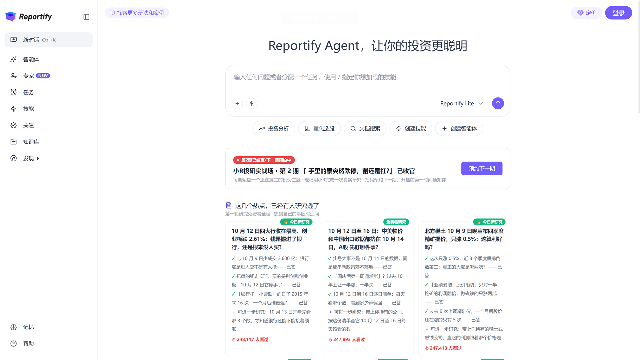Open the 定价 pricing page
640x360 pixels.
click(x=586, y=13)
